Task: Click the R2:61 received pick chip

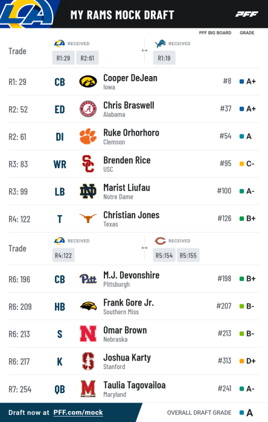Action: tap(88, 58)
